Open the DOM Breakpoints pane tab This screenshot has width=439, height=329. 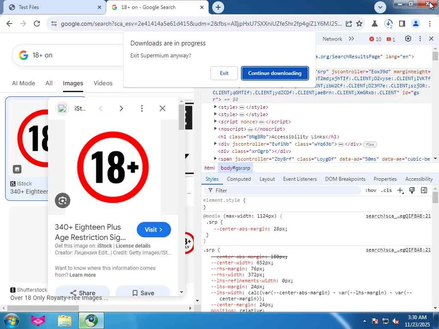345,179
